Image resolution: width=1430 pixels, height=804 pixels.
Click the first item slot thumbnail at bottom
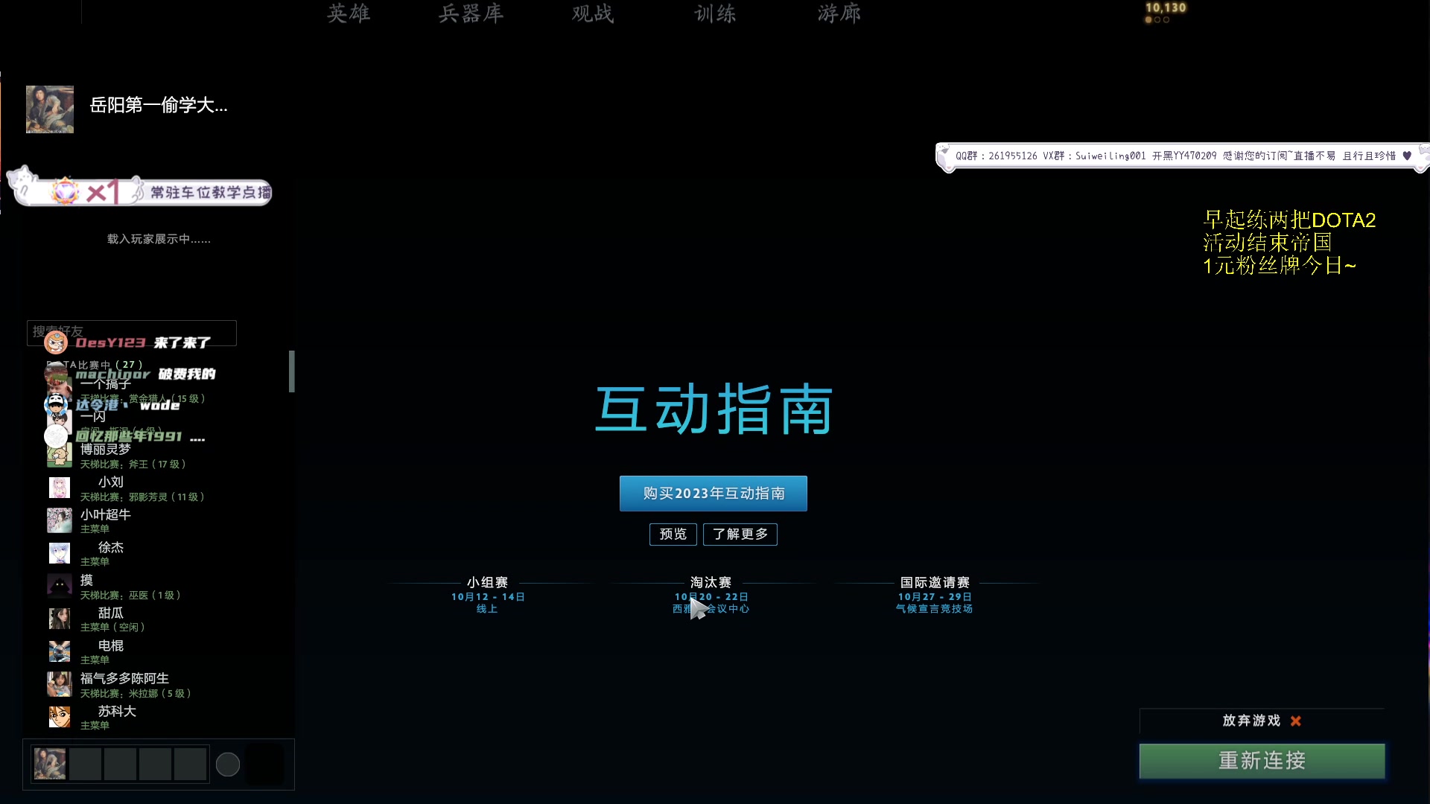49,763
